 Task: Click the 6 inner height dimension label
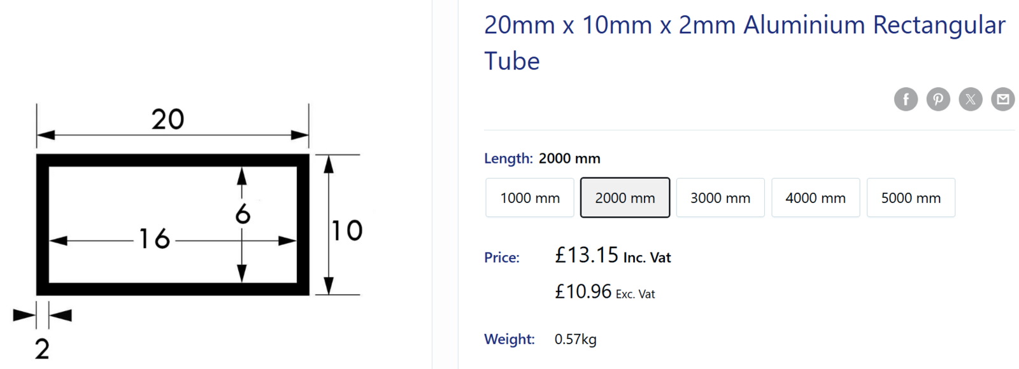(243, 214)
